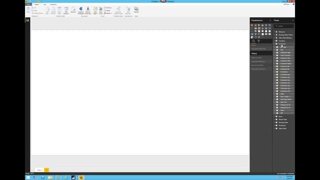Click the Copy command in the ribbon
320x180 pixels.
click(x=34, y=10)
